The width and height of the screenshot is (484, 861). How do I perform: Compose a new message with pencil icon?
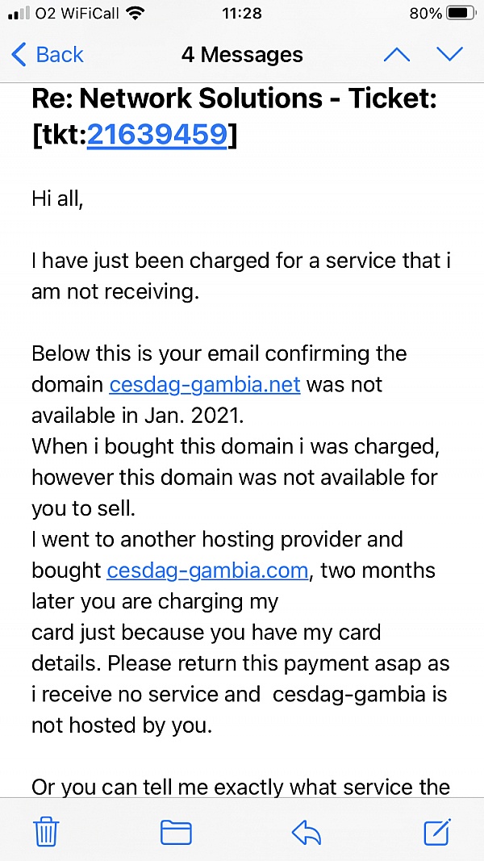point(437,831)
